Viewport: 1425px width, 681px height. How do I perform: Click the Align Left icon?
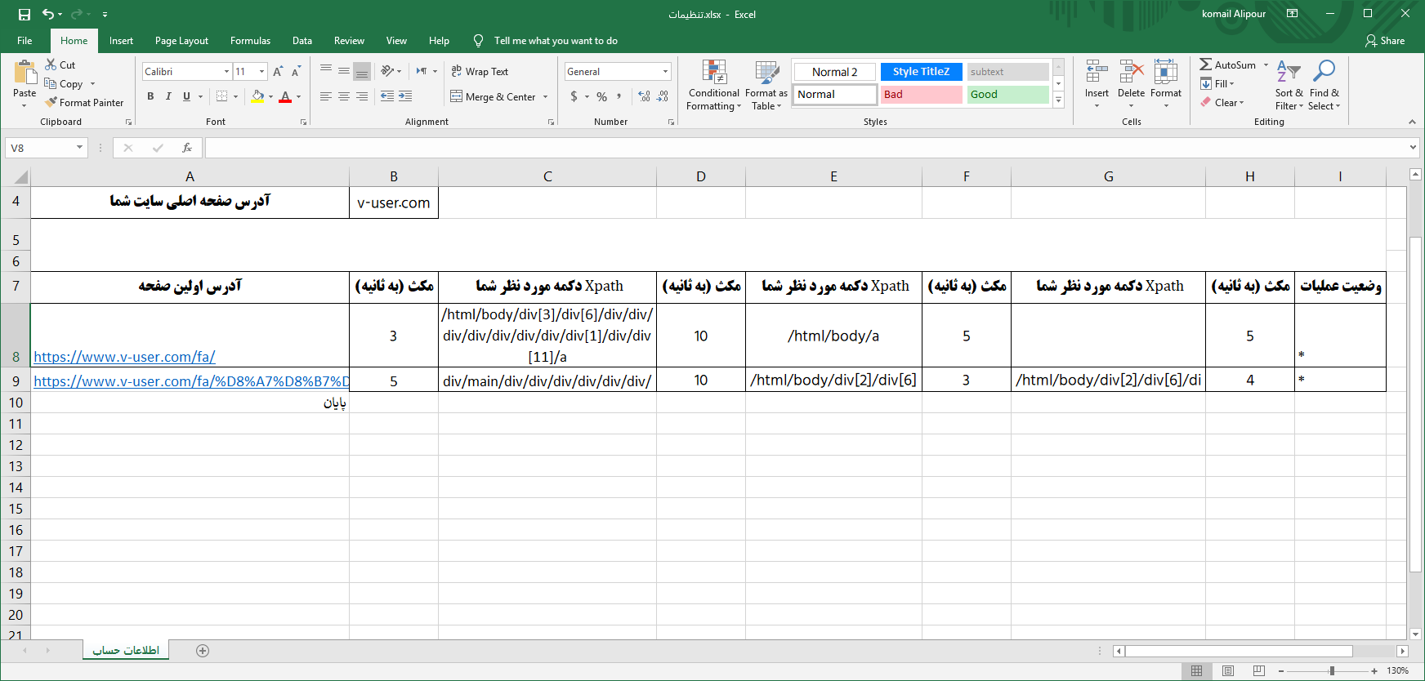[326, 96]
